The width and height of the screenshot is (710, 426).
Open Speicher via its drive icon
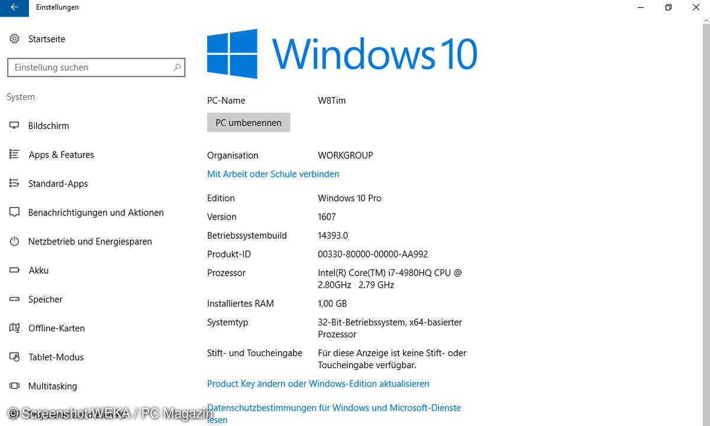[x=15, y=299]
